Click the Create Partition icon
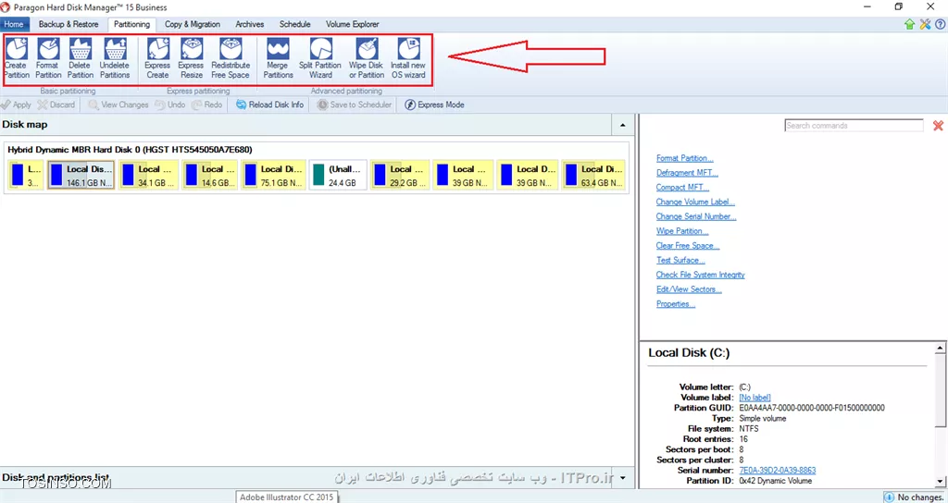The height and width of the screenshot is (503, 948). pos(17,58)
